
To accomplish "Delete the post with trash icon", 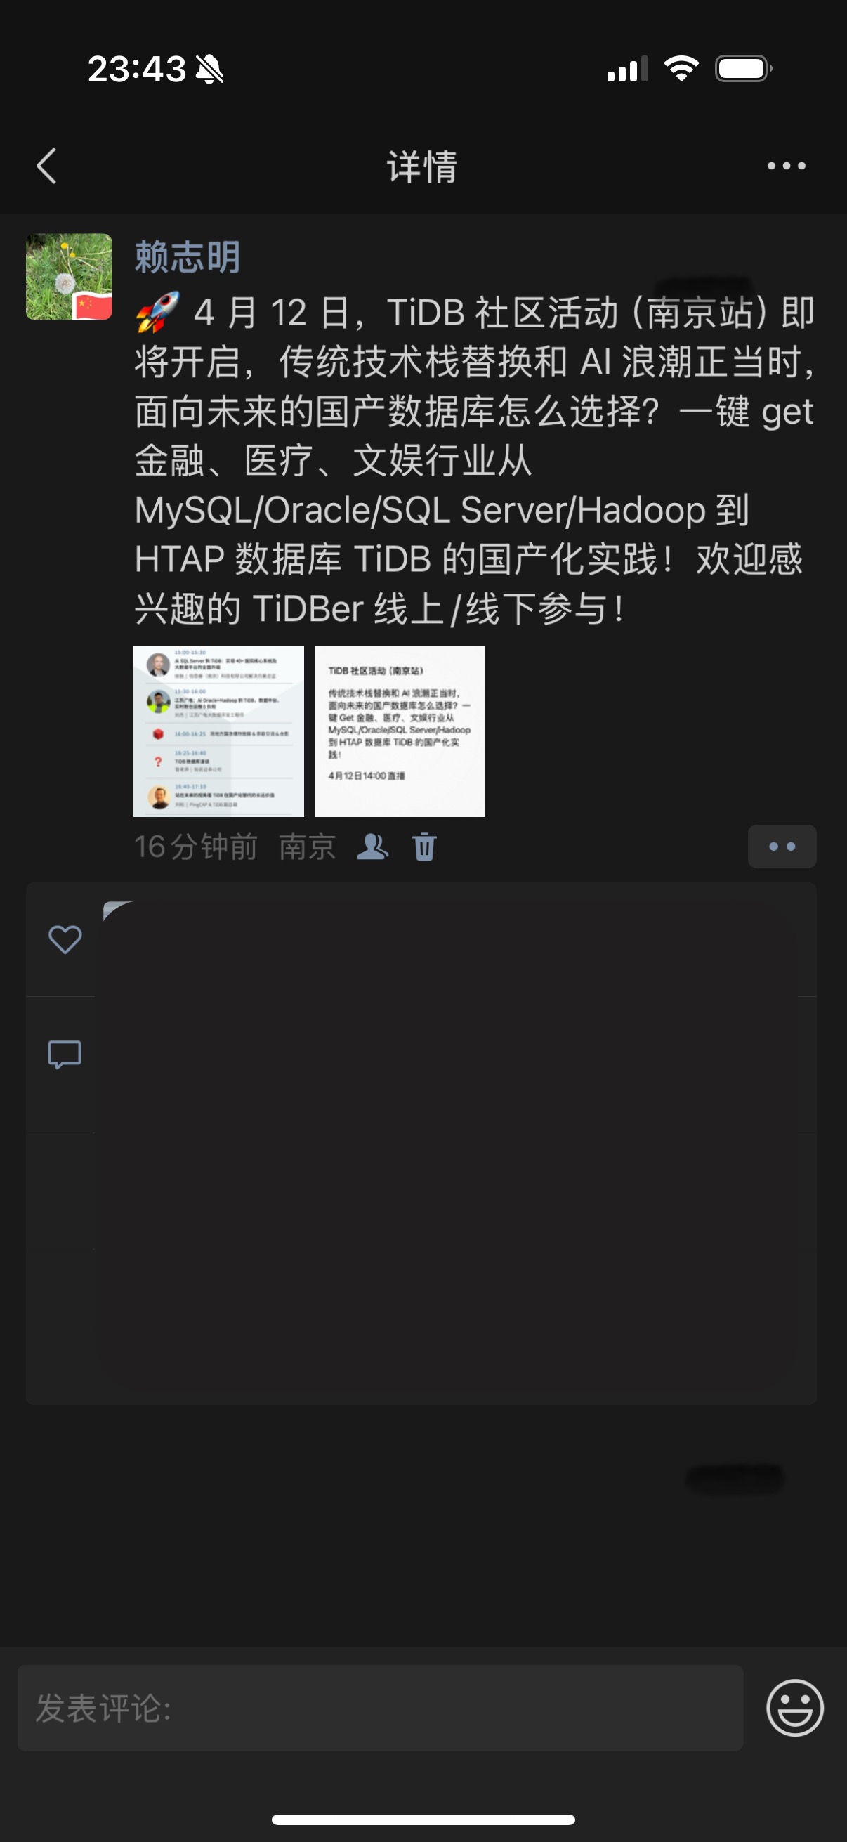I will 425,847.
